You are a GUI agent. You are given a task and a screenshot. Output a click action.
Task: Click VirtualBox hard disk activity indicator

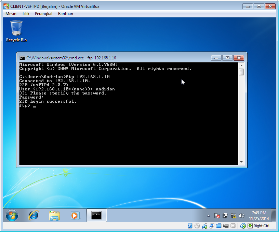(x=190, y=226)
